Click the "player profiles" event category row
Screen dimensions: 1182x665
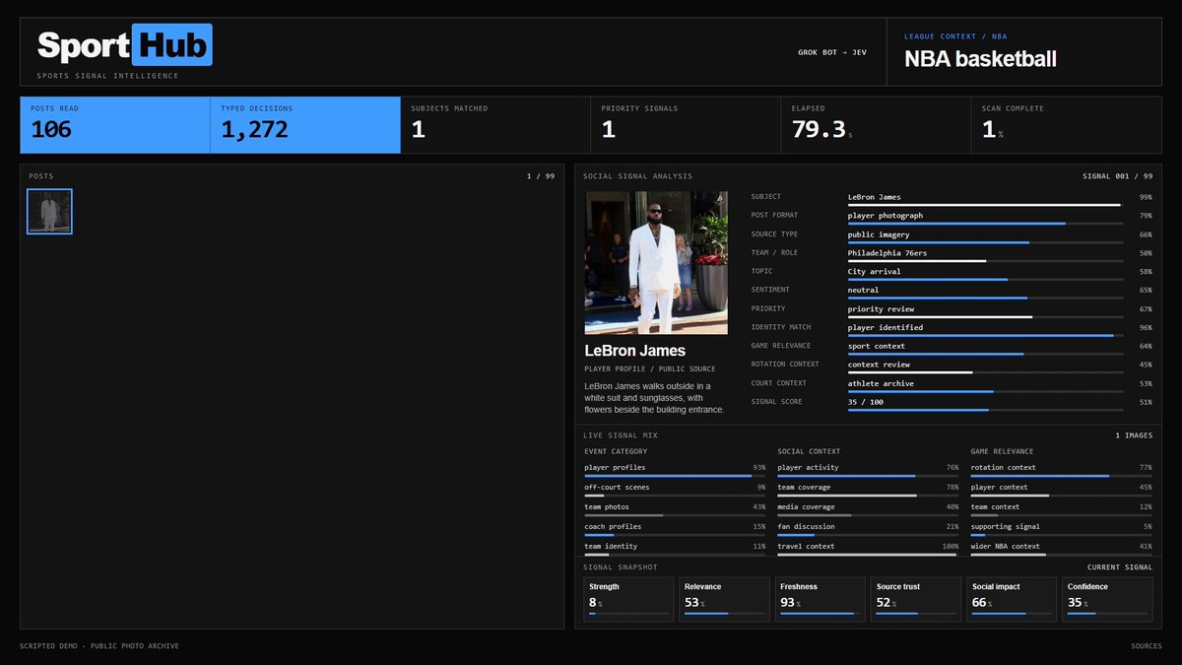[675, 470]
